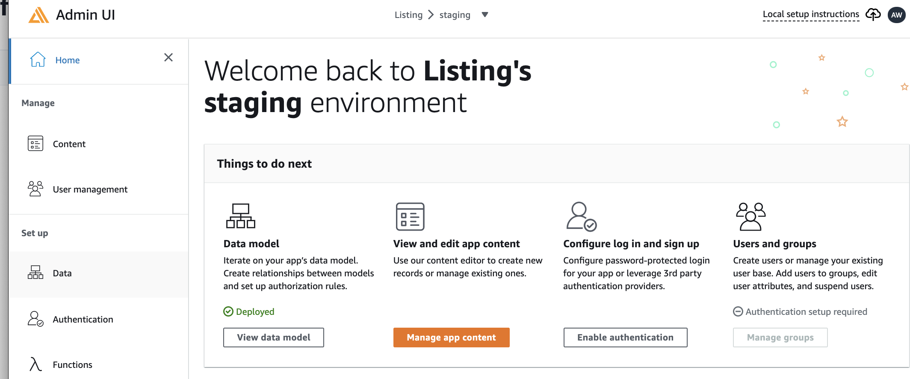Screen dimensions: 910x379
Task: Select Listing in the breadcrumb navigation
Action: [x=408, y=15]
